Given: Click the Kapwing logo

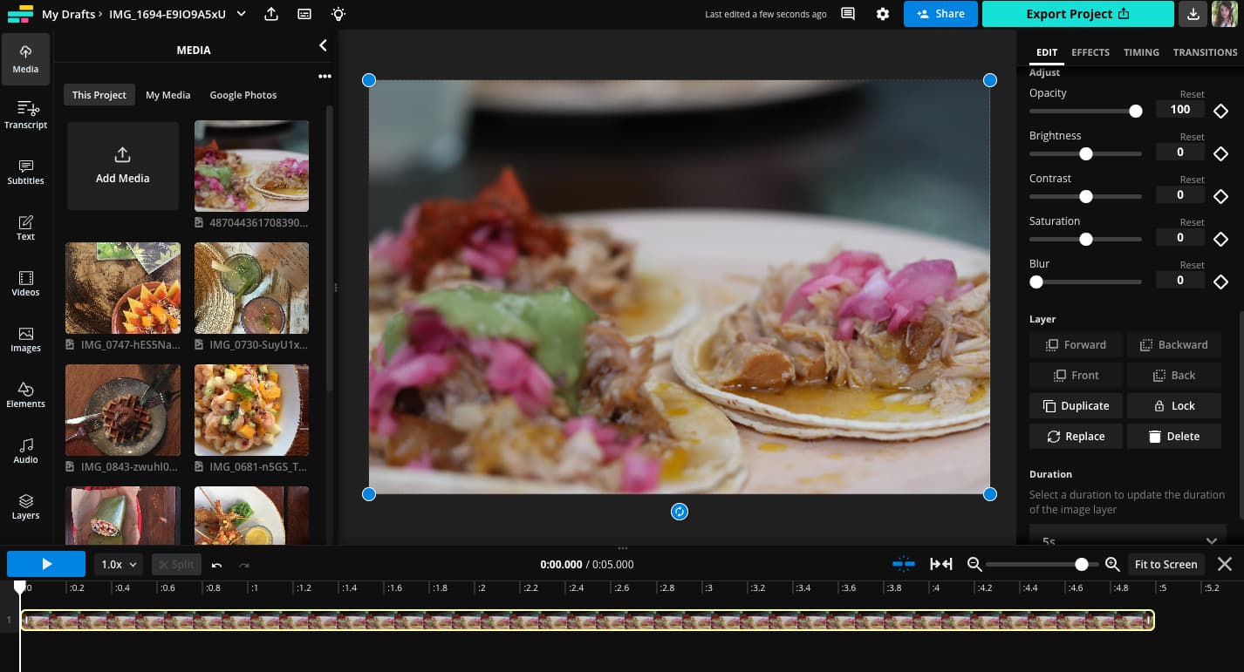Looking at the screenshot, I should [20, 14].
